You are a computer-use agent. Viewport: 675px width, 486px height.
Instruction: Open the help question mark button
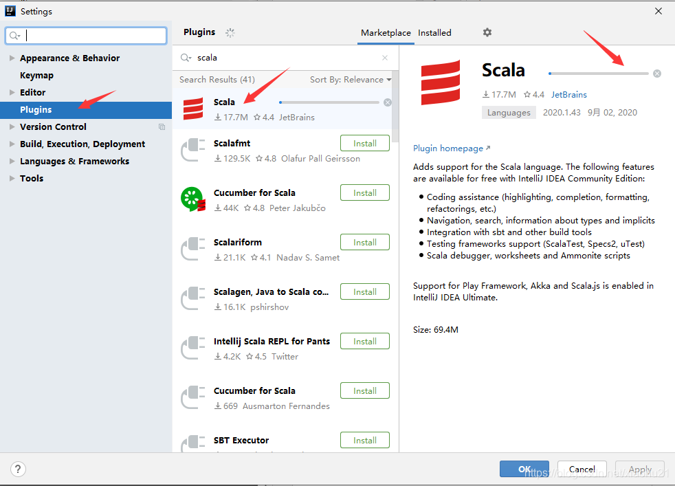18,470
